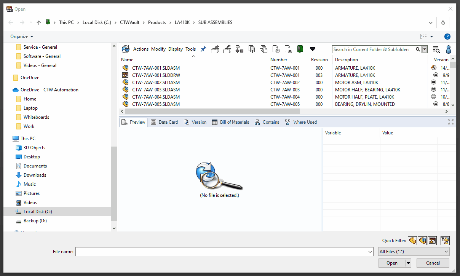The image size is (460, 276).
Task: Open the Where Used tab
Action: pyautogui.click(x=301, y=122)
